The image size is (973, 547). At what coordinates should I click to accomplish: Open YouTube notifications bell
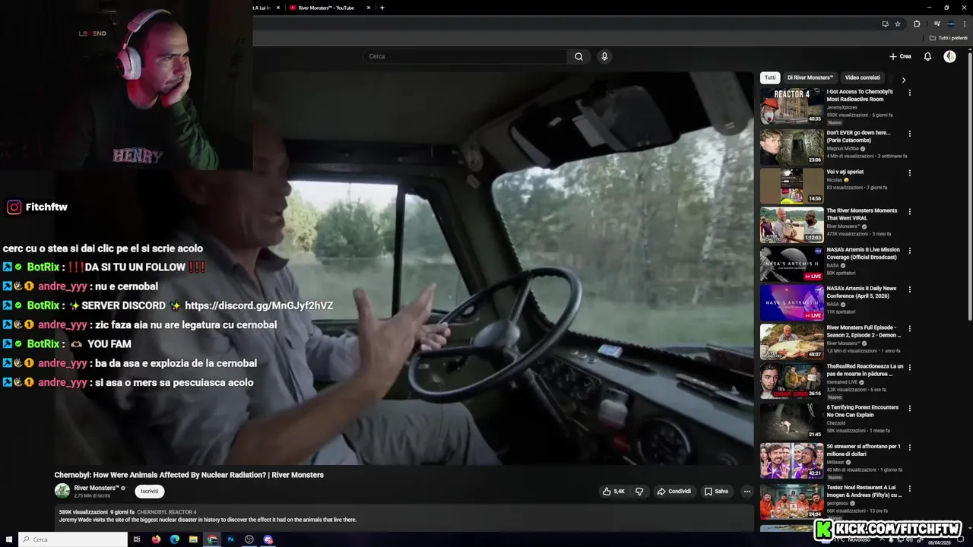tap(927, 56)
